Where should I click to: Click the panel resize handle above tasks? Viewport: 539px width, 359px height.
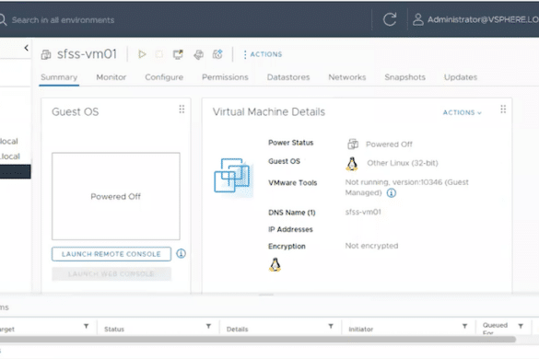point(266,295)
